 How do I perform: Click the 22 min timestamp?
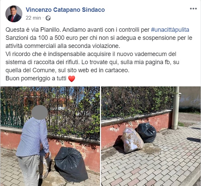33,18
